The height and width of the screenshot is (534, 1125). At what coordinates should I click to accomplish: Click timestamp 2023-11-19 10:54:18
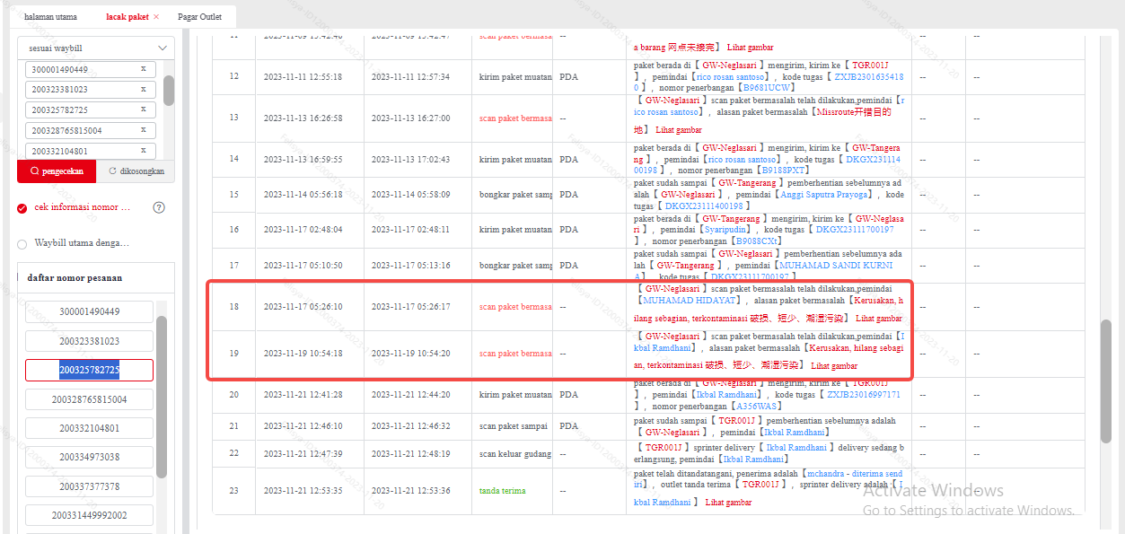click(x=303, y=354)
